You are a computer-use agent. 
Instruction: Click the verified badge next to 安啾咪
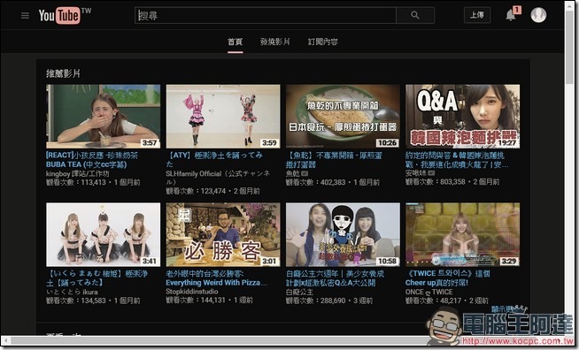click(x=431, y=172)
